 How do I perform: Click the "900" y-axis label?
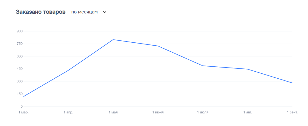[20, 31]
